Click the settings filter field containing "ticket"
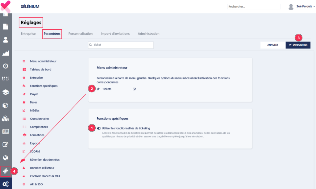Screen dimensions: 316x189 click(121, 45)
